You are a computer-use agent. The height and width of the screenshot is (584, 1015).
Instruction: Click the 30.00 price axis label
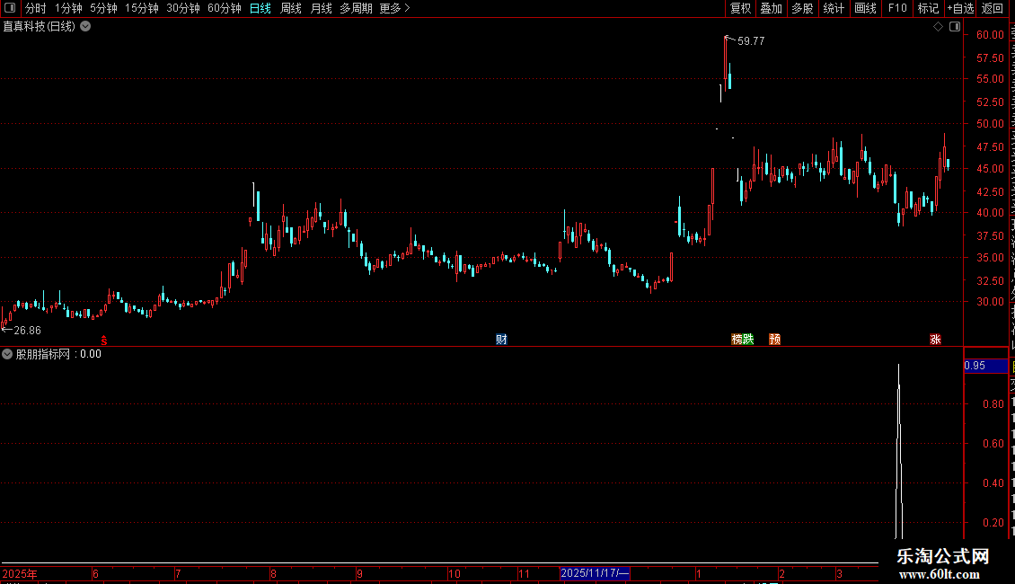pyautogui.click(x=990, y=302)
